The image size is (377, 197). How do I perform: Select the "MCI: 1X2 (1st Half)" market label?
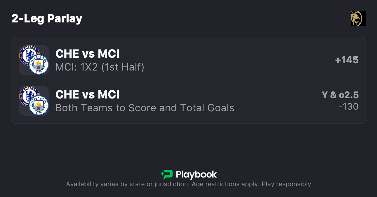(100, 67)
